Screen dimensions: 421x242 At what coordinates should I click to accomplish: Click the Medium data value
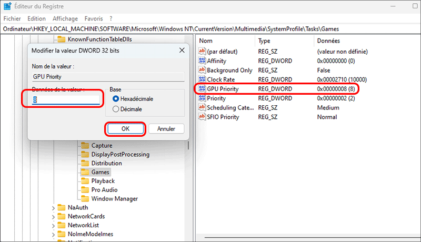(x=328, y=108)
